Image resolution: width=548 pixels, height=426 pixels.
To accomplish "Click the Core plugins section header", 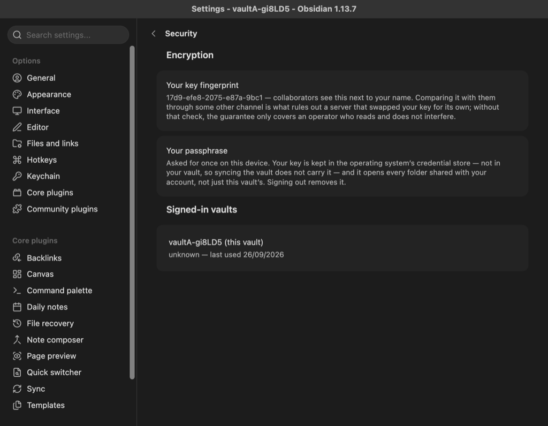I will click(35, 241).
